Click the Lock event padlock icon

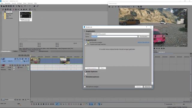pos(81,104)
